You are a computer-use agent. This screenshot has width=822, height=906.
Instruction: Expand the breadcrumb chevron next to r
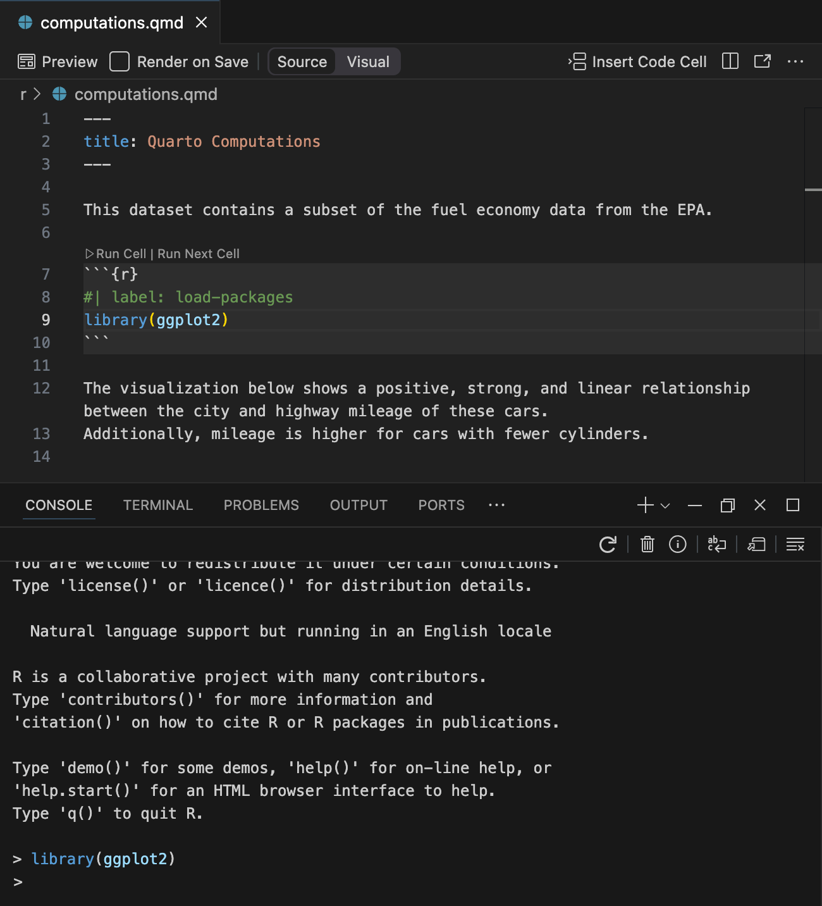click(37, 94)
